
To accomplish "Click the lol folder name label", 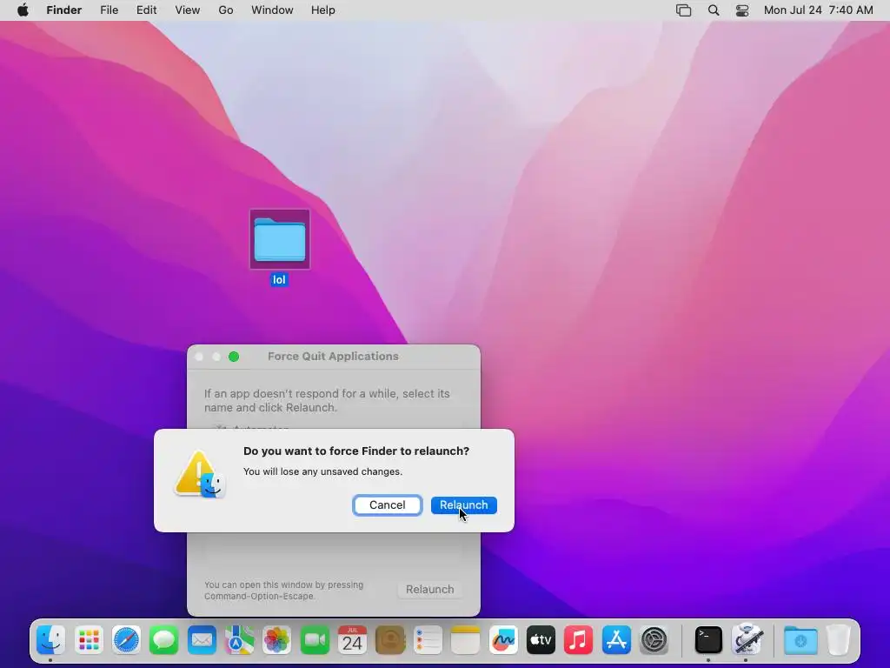I will click(x=279, y=279).
